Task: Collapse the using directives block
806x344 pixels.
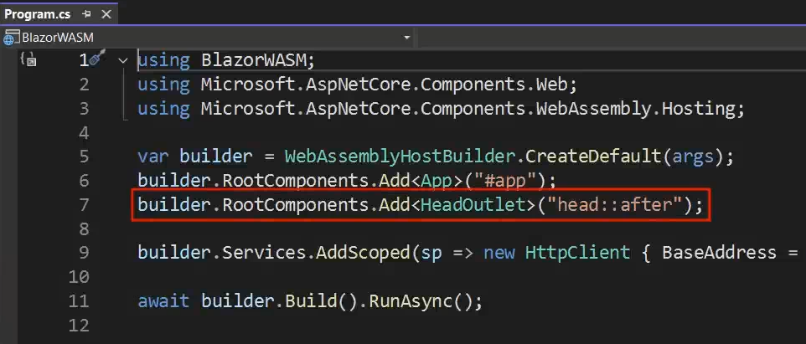Action: (123, 60)
